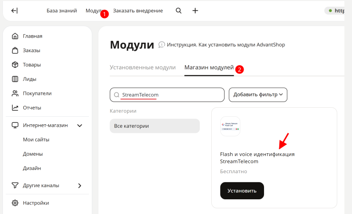Viewport: 352px width, 214px height.
Task: Click the Главная home icon
Action: point(15,36)
